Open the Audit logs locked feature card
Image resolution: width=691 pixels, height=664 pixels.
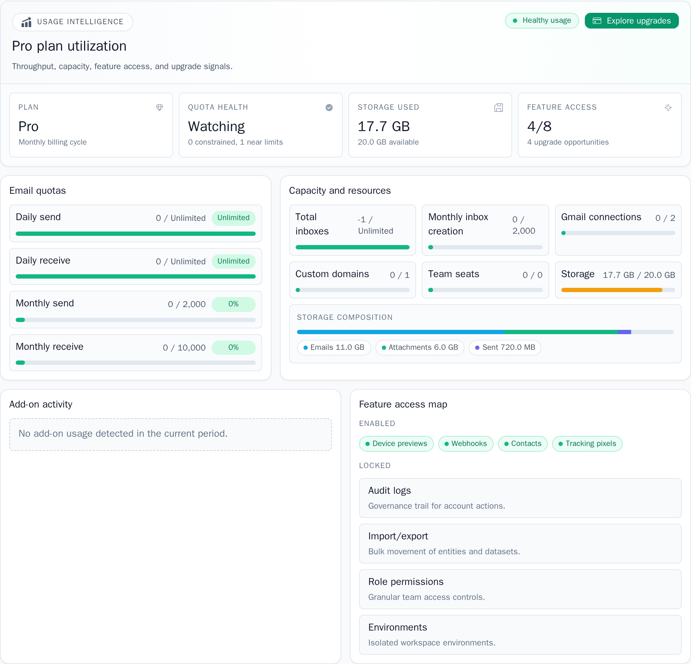click(x=520, y=498)
